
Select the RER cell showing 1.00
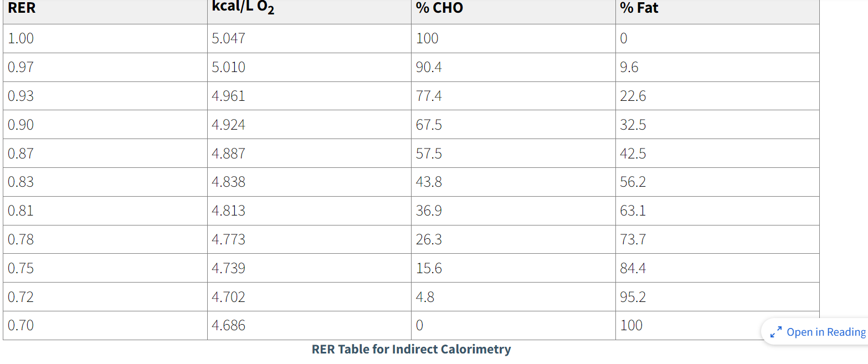point(21,38)
